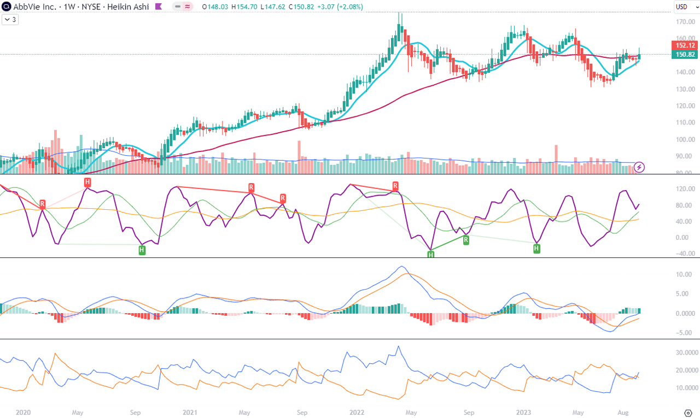The image size is (700, 418).
Task: Click the 2021 label on time axis
Action: pyautogui.click(x=190, y=413)
